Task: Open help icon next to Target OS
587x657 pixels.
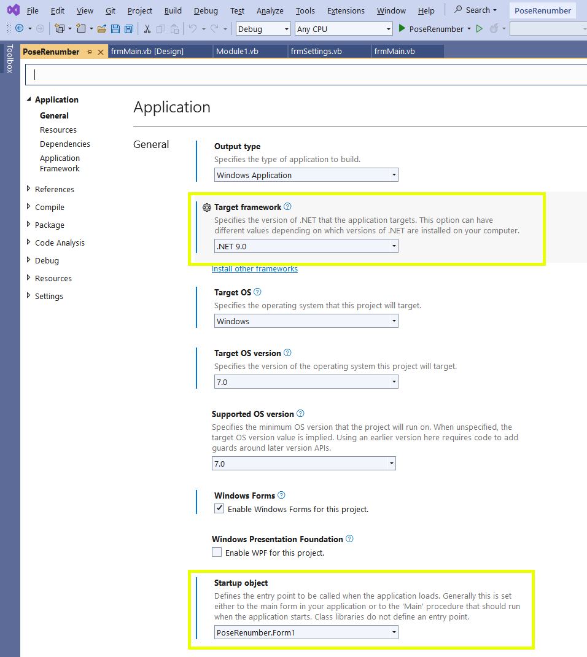Action: pos(257,292)
